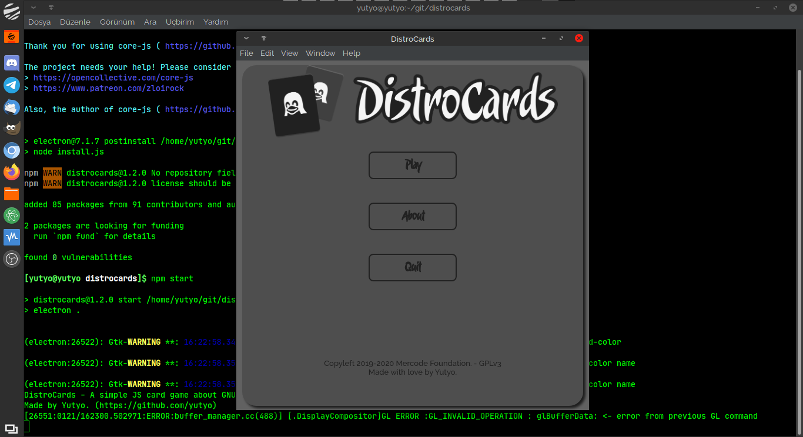Open the DistroCards window dropdown arrow
Image resolution: width=803 pixels, height=437 pixels.
pos(246,38)
